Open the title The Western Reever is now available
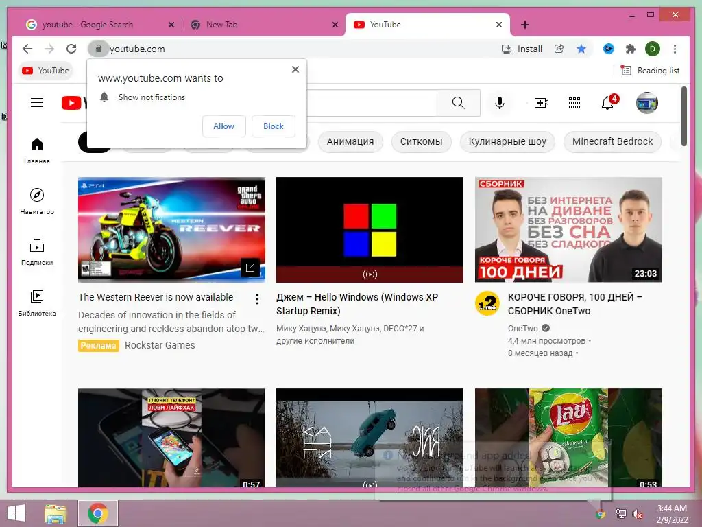The image size is (702, 527). [156, 297]
